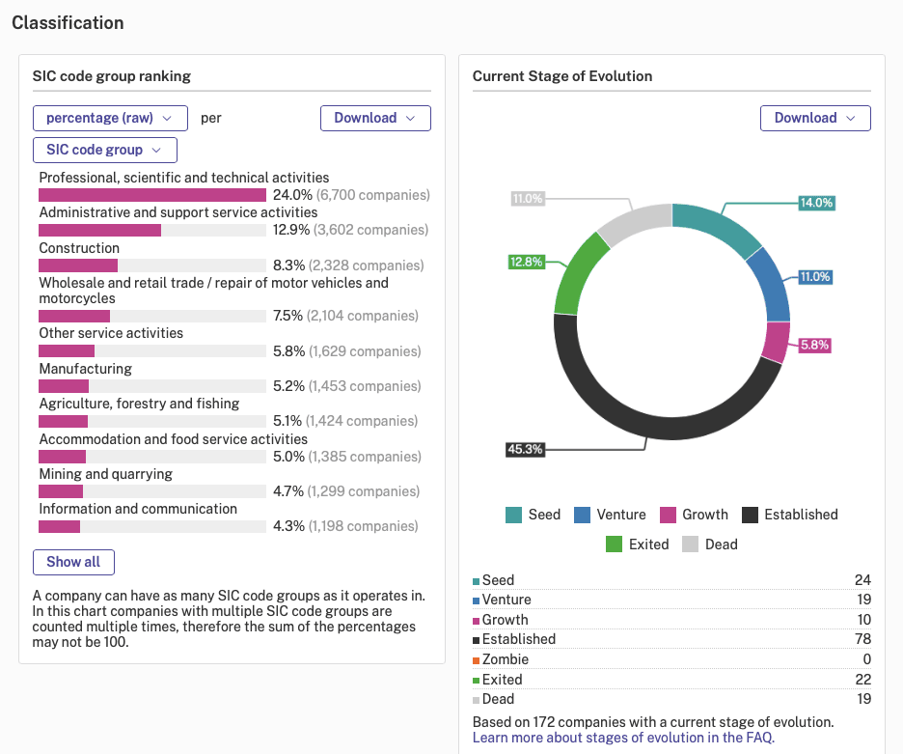Click the Accommodation and food service bar
This screenshot has height=754, width=903.
[x=152, y=457]
